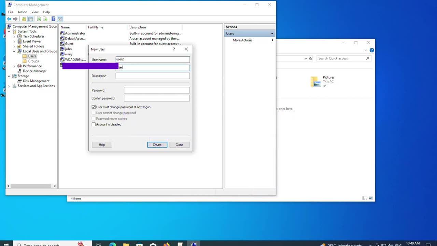
Task: Click right arrow of the tree pane scrollbar
Action: (55, 186)
